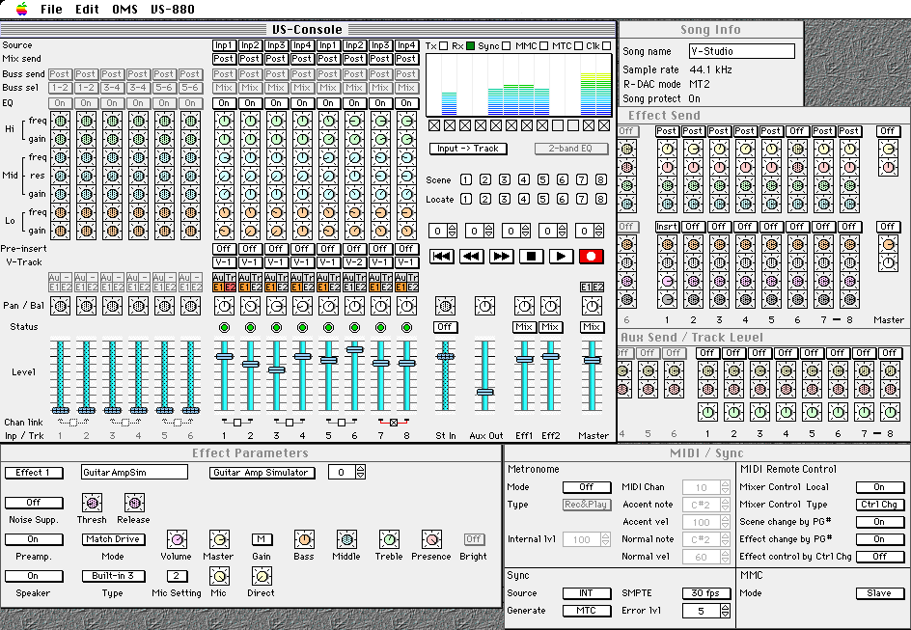The width and height of the screenshot is (911, 630).
Task: Open the Match Drive mode popup
Action: pos(113,539)
